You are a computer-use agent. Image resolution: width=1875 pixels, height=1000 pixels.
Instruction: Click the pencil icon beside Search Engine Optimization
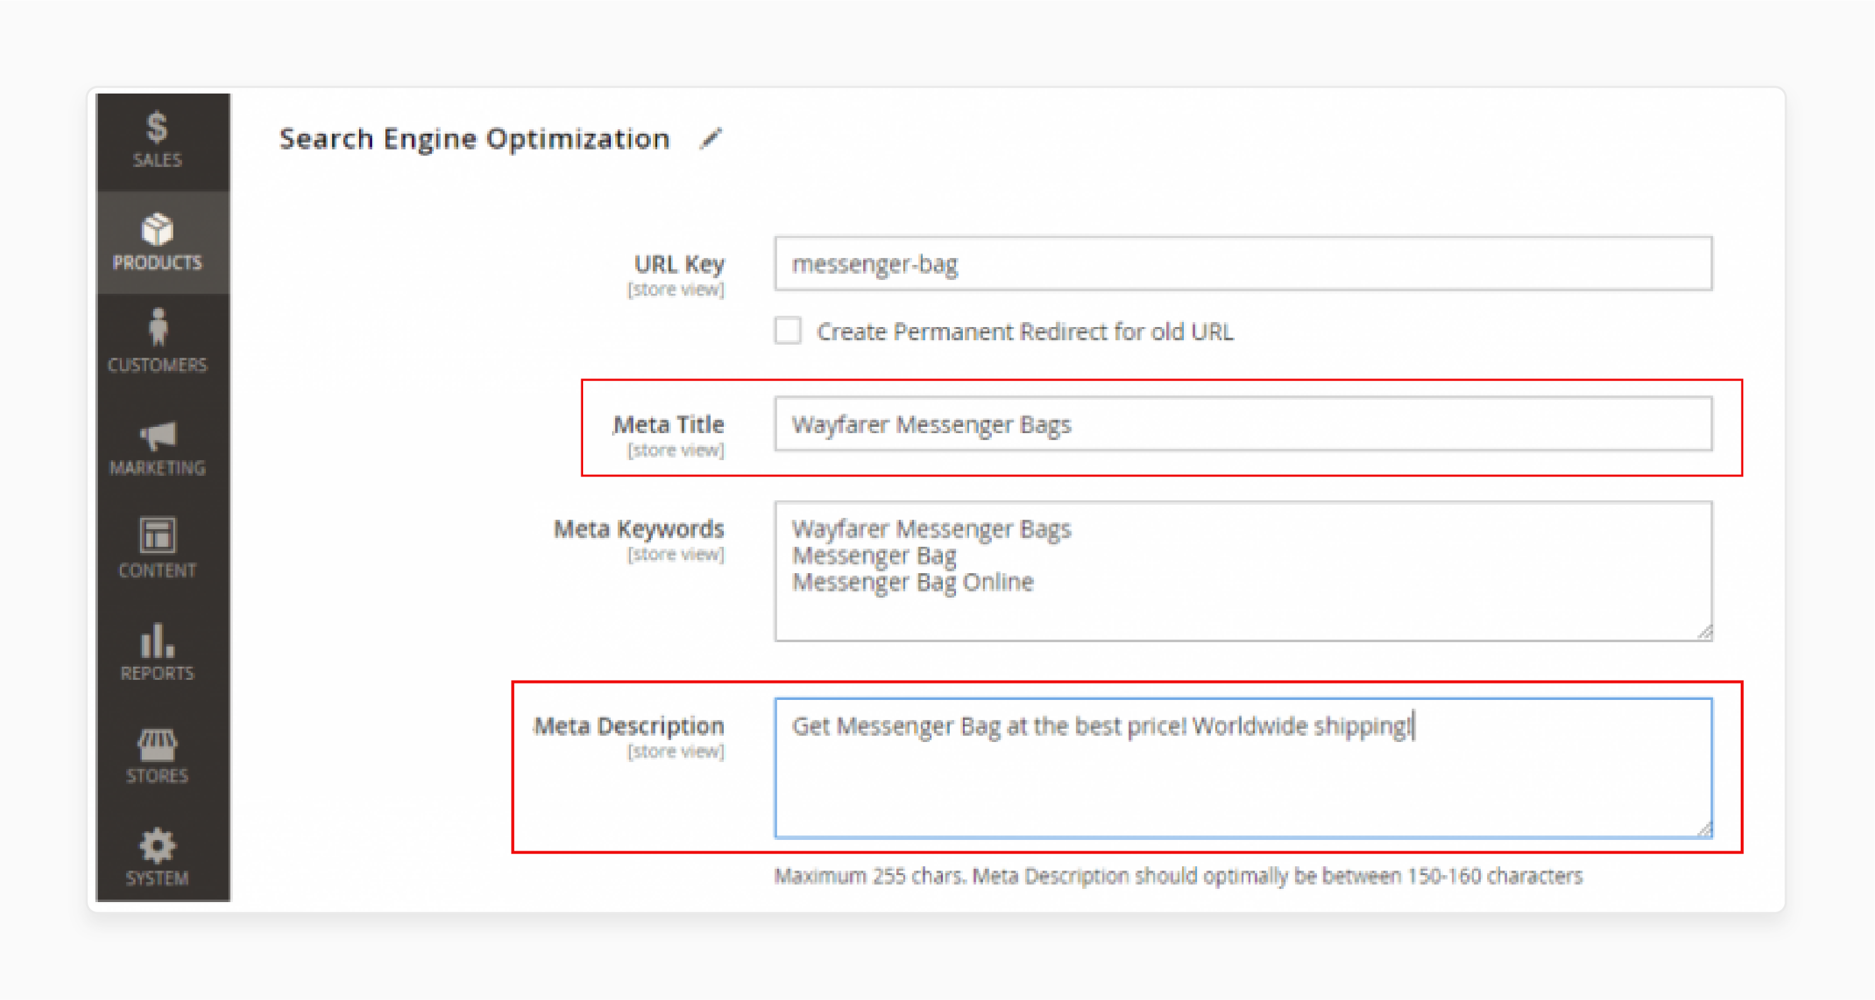click(x=711, y=138)
